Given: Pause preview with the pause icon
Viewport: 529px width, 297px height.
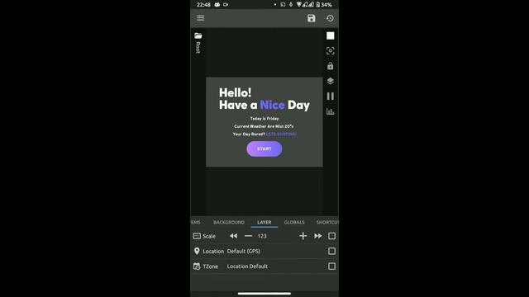Looking at the screenshot, I should [x=331, y=97].
